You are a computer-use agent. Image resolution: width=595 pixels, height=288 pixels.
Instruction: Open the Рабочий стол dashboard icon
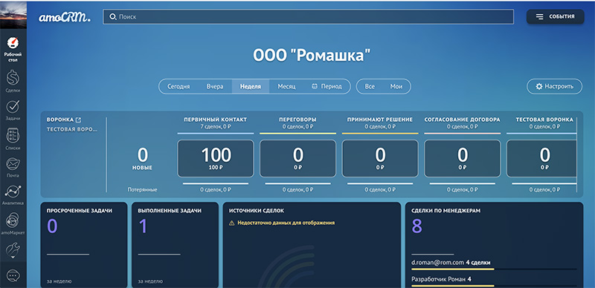tap(13, 43)
